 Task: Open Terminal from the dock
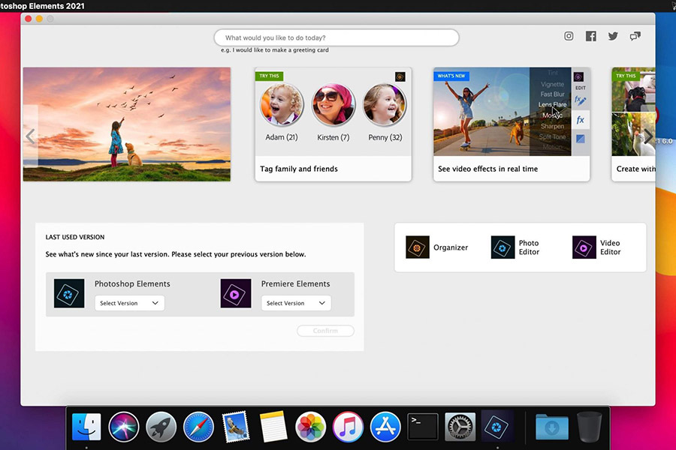pos(422,427)
